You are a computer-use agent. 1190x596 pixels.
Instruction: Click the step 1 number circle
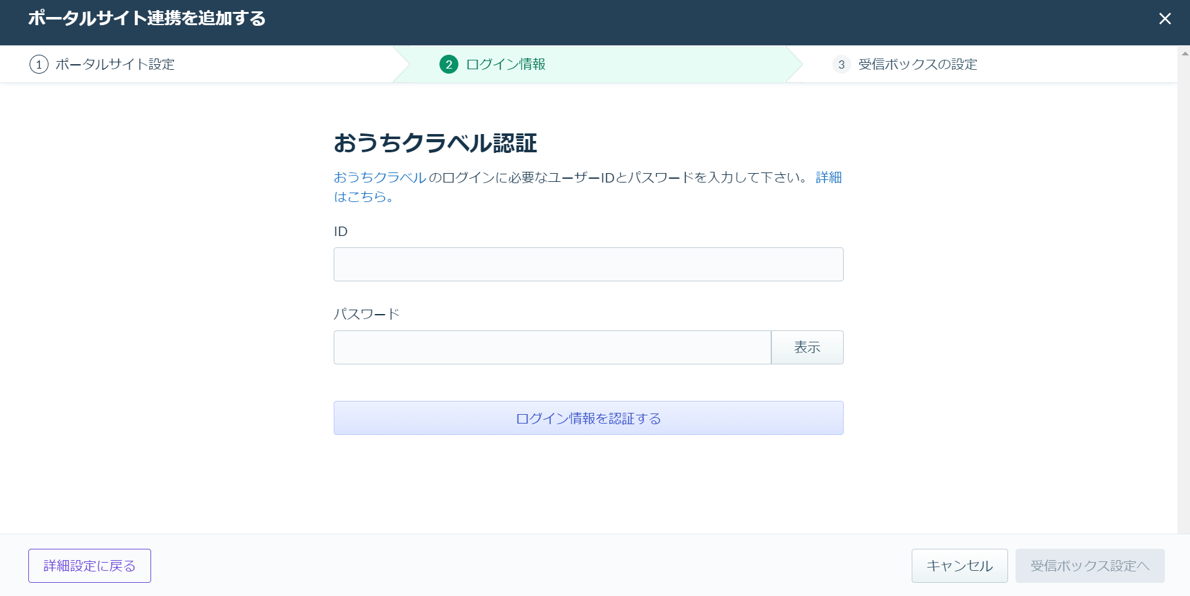(x=39, y=64)
